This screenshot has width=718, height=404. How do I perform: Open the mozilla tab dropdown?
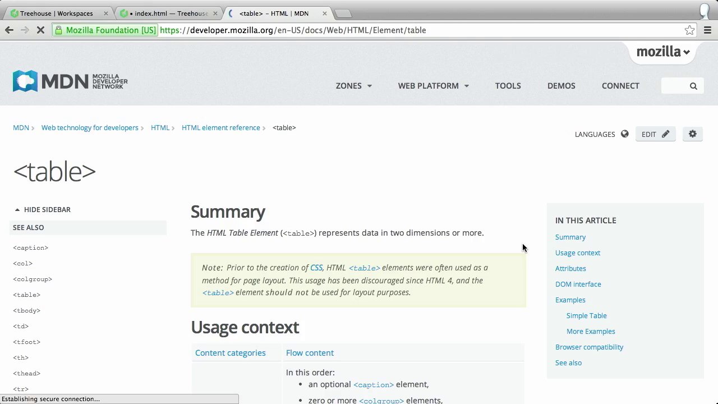[663, 52]
